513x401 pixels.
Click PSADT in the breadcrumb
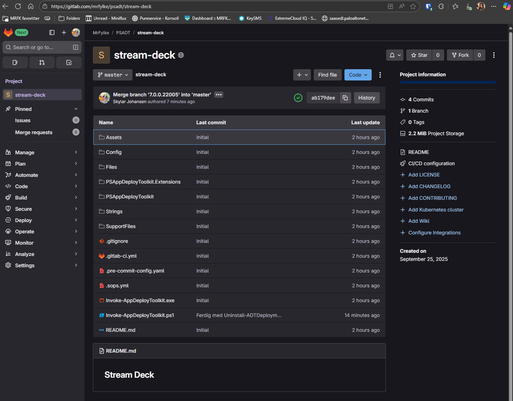(123, 33)
